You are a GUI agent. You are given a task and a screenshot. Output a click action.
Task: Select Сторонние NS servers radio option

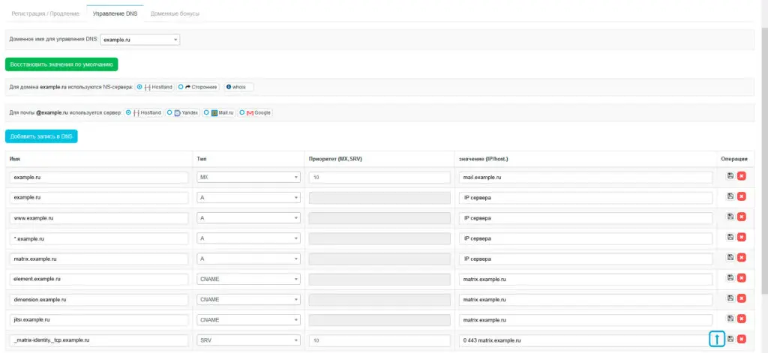point(181,87)
